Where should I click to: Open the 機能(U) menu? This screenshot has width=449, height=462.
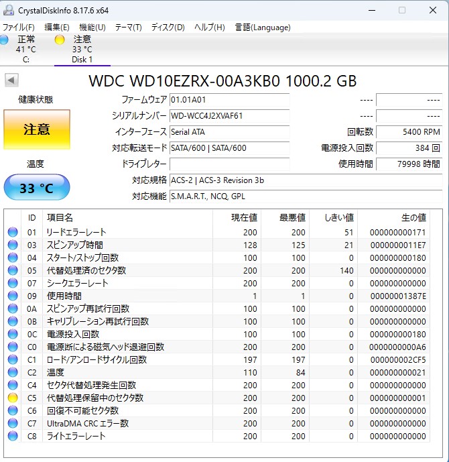(x=92, y=27)
